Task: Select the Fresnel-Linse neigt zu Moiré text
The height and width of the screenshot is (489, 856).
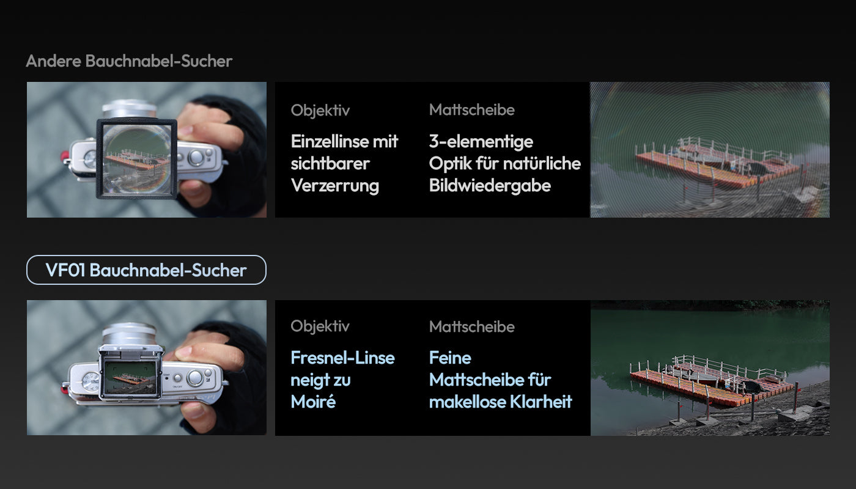Action: [x=343, y=380]
